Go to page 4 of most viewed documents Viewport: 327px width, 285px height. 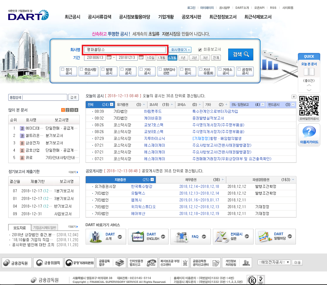(x=76, y=110)
